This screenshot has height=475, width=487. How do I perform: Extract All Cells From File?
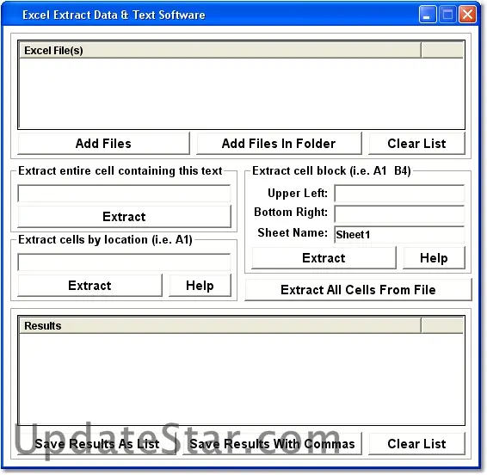point(358,290)
